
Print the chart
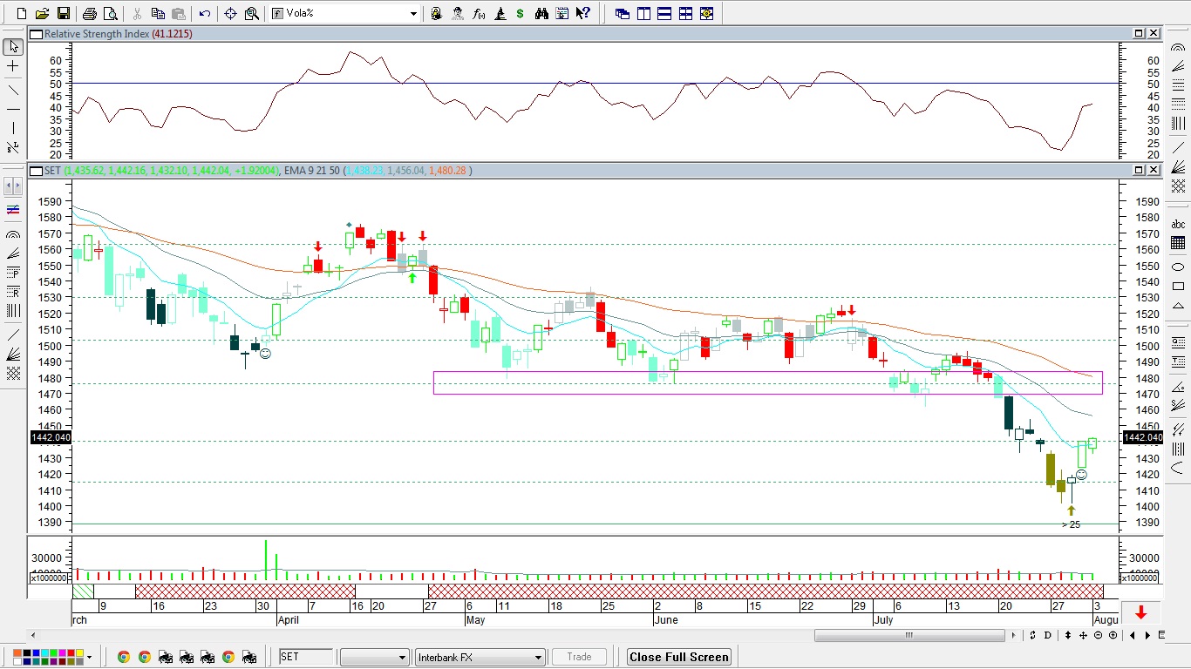(x=90, y=13)
